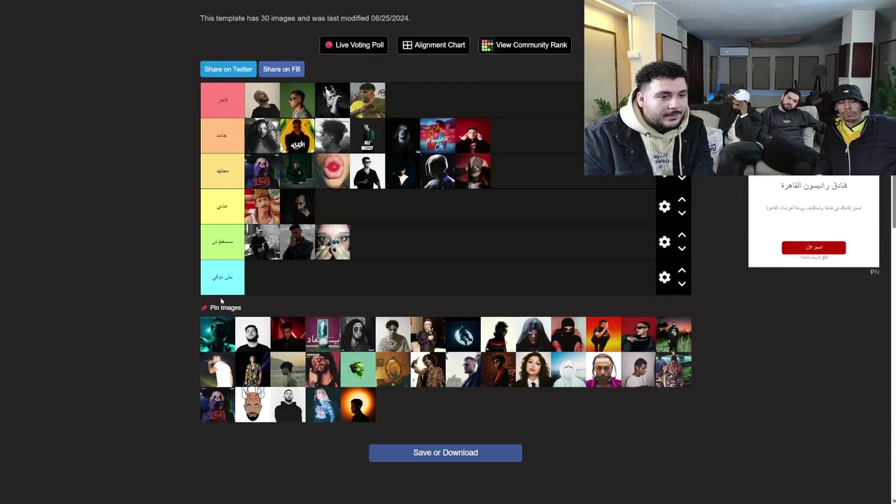Viewport: 896px width, 504px height.
Task: Open settings gear for the عادي tier row
Action: coord(664,206)
